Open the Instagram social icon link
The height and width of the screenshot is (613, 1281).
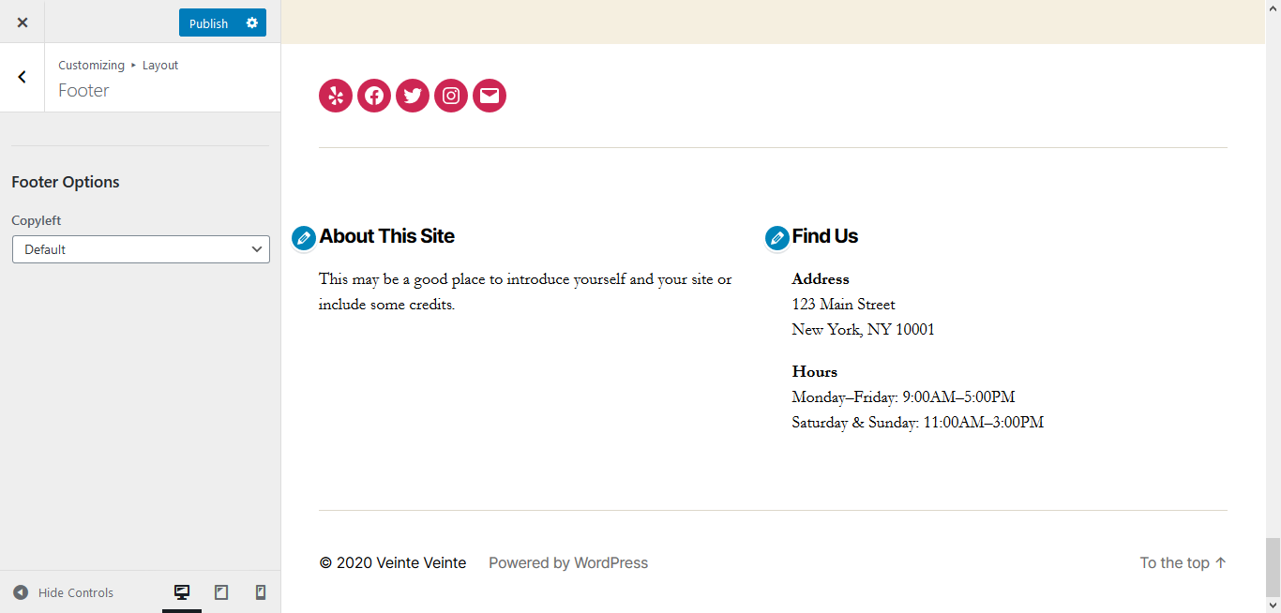451,96
